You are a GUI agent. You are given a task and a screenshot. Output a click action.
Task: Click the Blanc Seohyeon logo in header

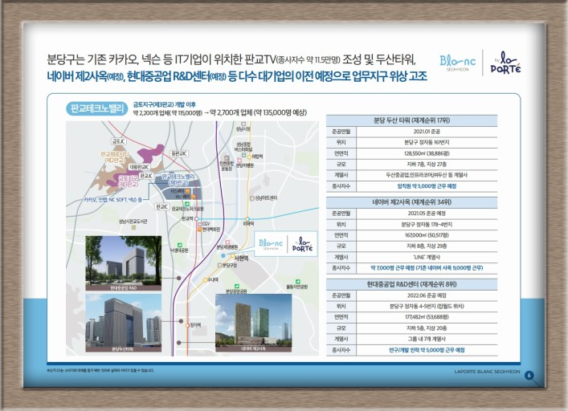point(457,63)
